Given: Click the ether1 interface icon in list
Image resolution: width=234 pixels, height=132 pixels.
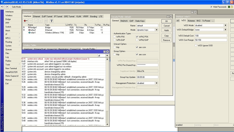Looking at the screenshot, I should tap(29, 30).
